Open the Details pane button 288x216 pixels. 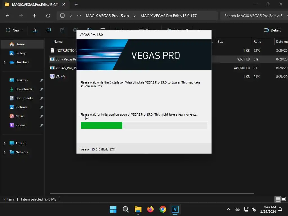point(272,30)
